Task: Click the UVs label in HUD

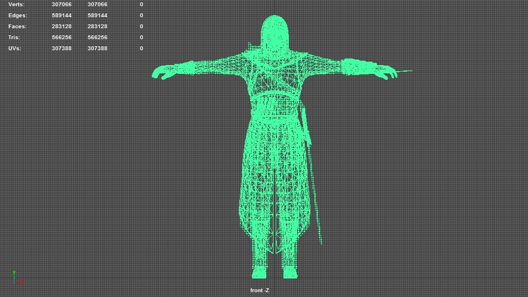Action: [15, 48]
